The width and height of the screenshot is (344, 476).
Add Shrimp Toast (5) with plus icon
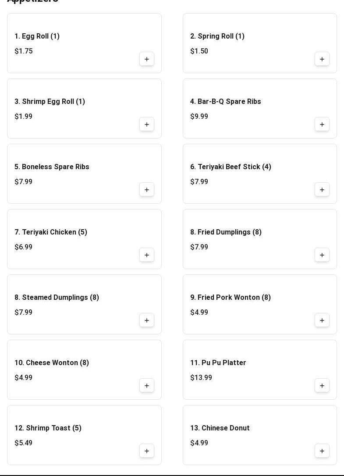[147, 451]
